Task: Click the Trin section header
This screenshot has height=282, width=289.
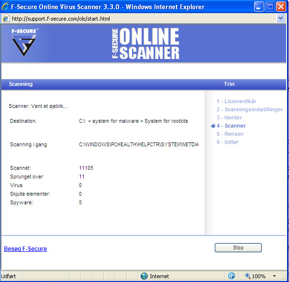Action: (229, 84)
